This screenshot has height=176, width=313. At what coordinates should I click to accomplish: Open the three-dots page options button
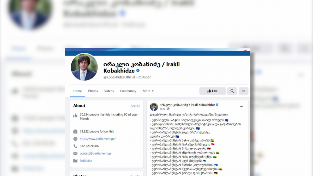click(243, 91)
